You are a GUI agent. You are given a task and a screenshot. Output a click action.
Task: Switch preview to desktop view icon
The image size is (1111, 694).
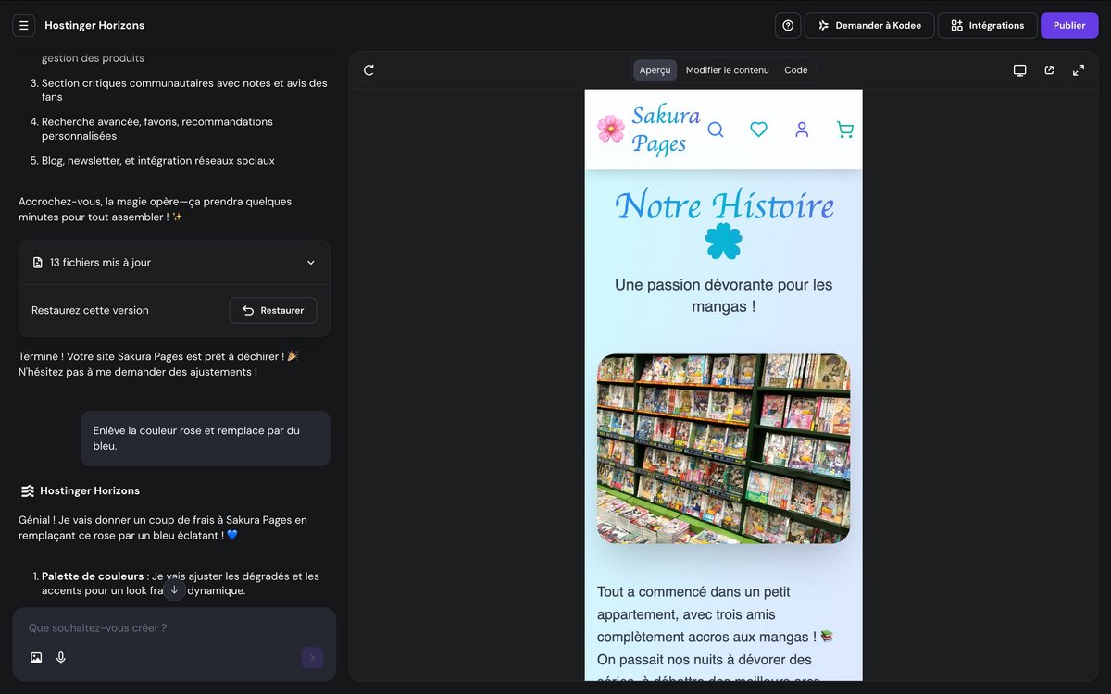(1019, 70)
